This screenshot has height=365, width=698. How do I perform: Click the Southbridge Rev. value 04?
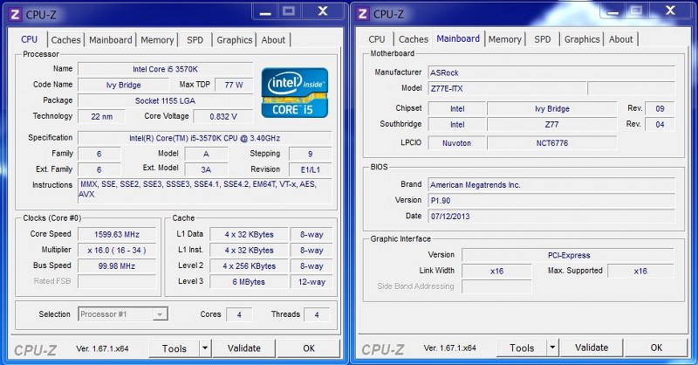[x=660, y=125]
